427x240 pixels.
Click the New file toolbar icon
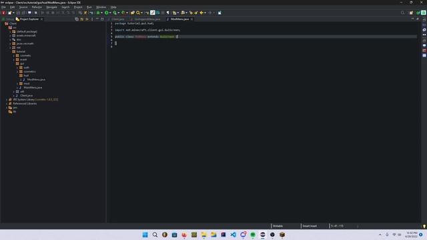pyautogui.click(x=10, y=13)
